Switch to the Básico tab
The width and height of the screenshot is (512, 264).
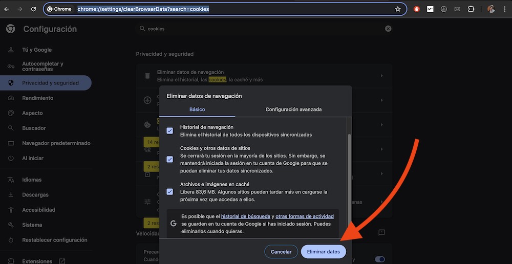coord(197,109)
